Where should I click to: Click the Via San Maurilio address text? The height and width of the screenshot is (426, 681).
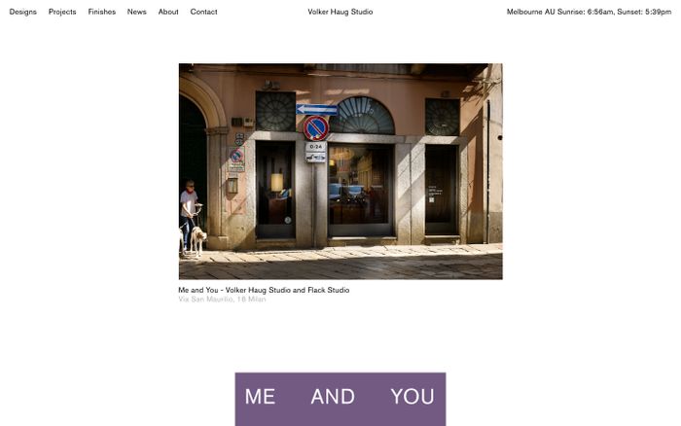pyautogui.click(x=222, y=300)
